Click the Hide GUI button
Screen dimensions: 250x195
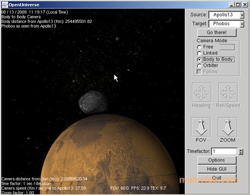pyautogui.click(x=217, y=169)
